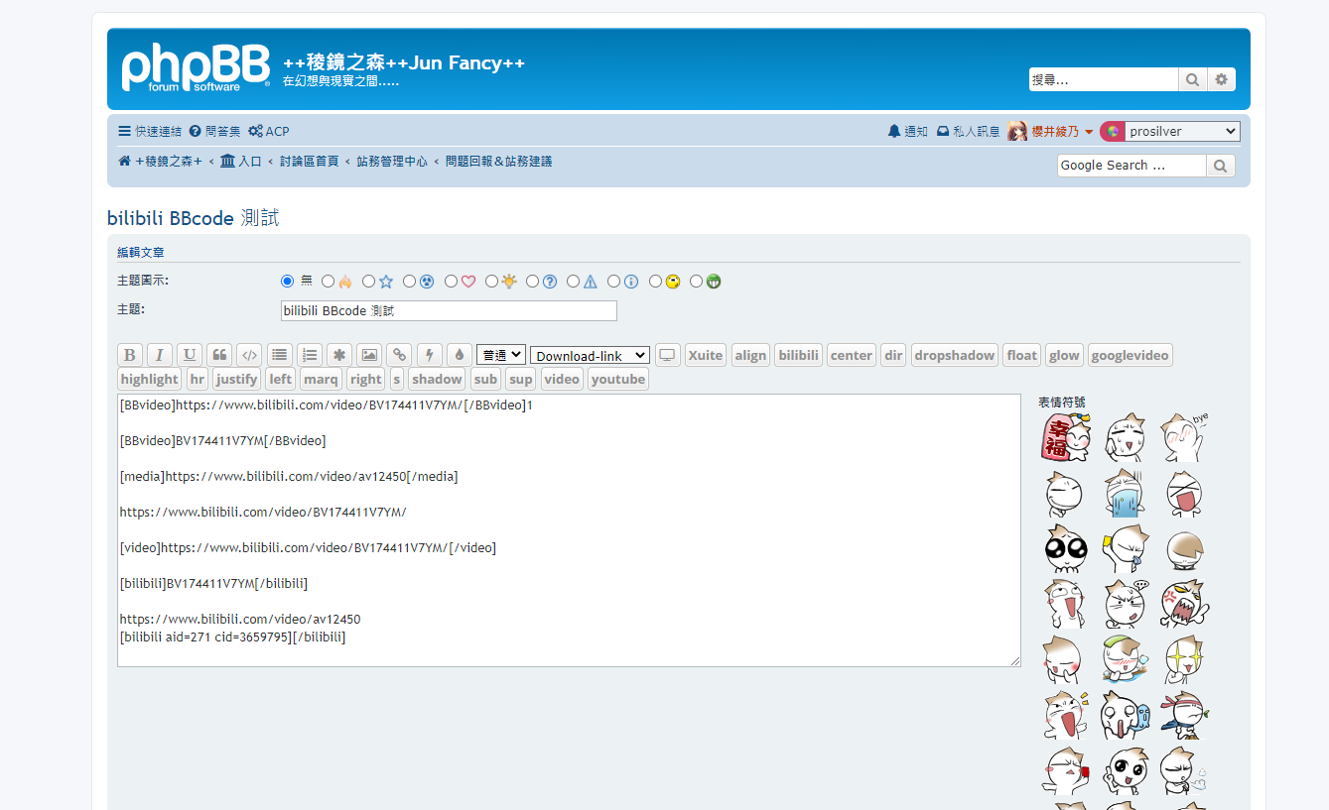Open the 快速連結 quick links menu
1329x810 pixels.
coord(150,132)
